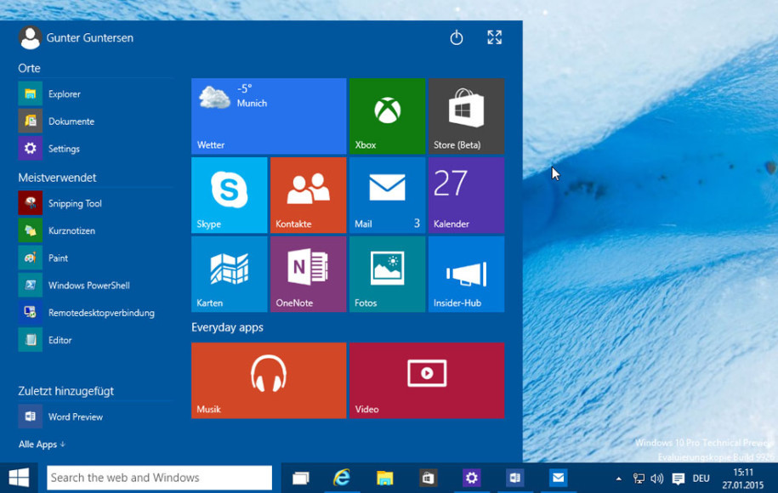
Task: Open the Musik tile
Action: point(269,381)
